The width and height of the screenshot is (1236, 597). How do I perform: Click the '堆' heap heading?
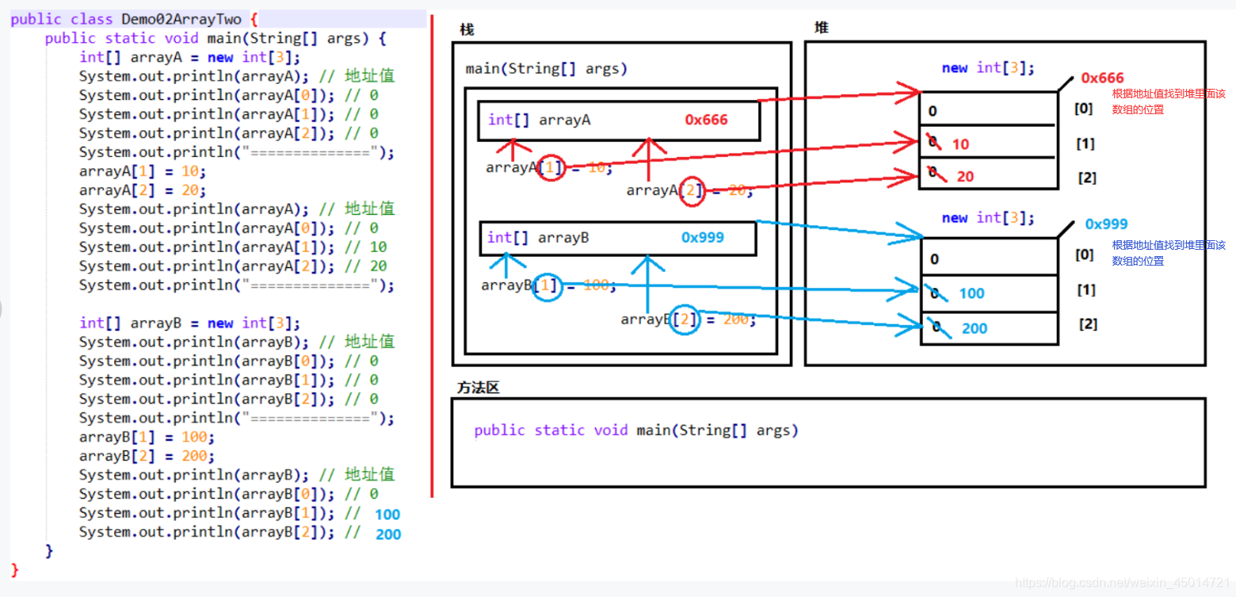(822, 28)
